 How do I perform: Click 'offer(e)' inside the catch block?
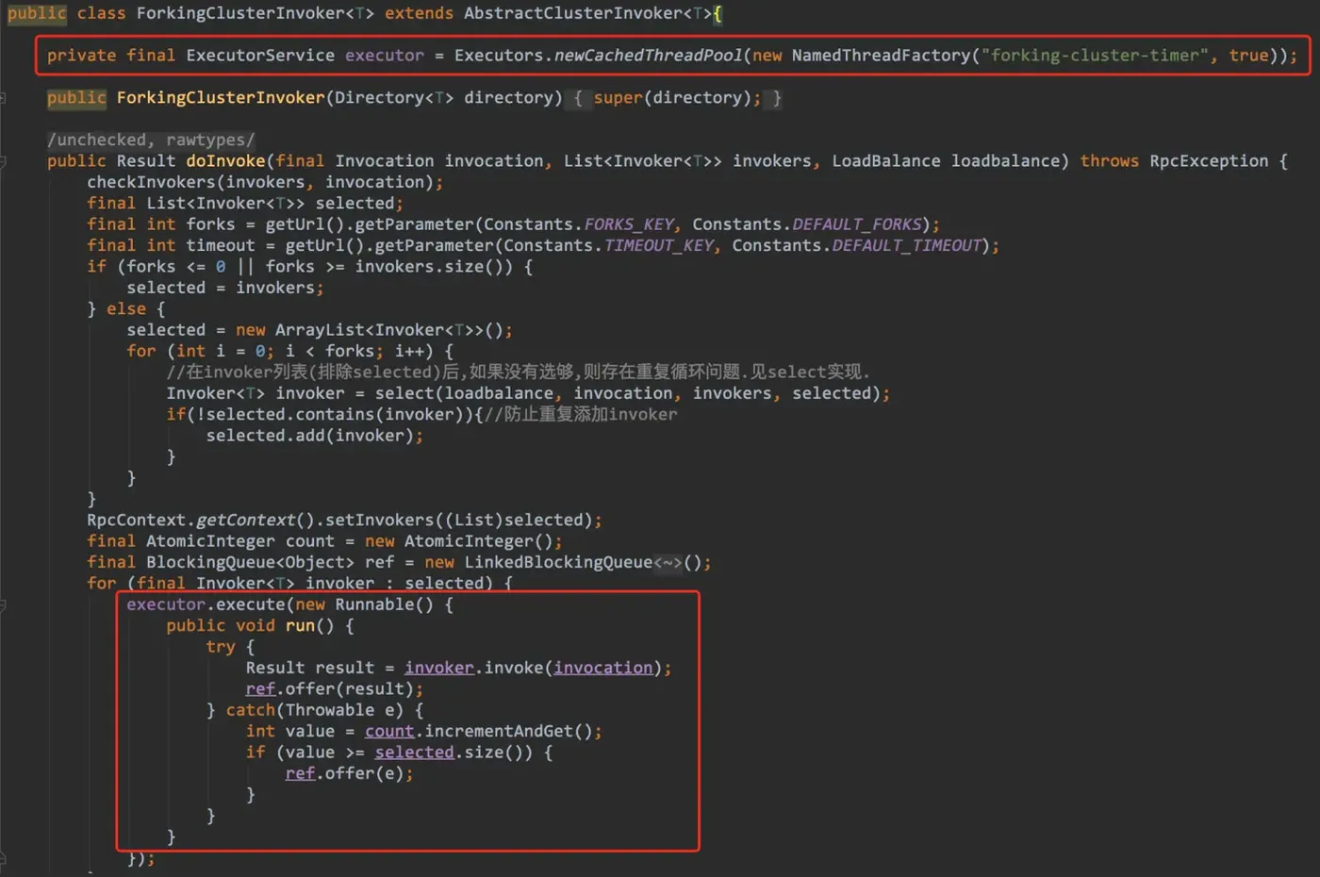(365, 774)
